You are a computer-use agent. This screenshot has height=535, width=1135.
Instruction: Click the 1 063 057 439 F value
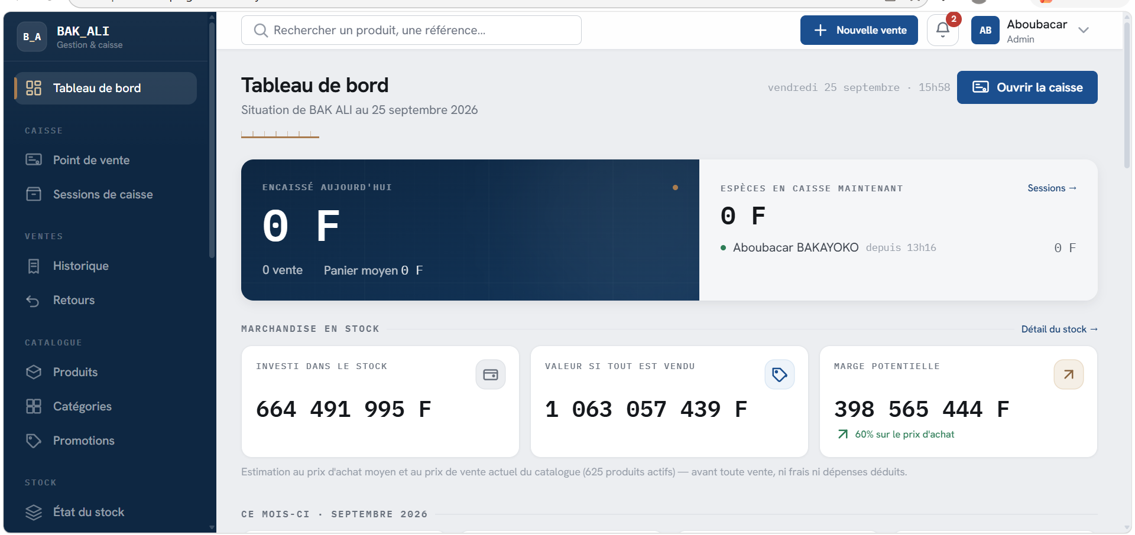[x=646, y=409]
